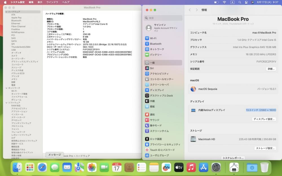This screenshot has width=282, height=176.
Task: Select Thunderbolt/USB4 in hardware tree
Action: [21, 47]
